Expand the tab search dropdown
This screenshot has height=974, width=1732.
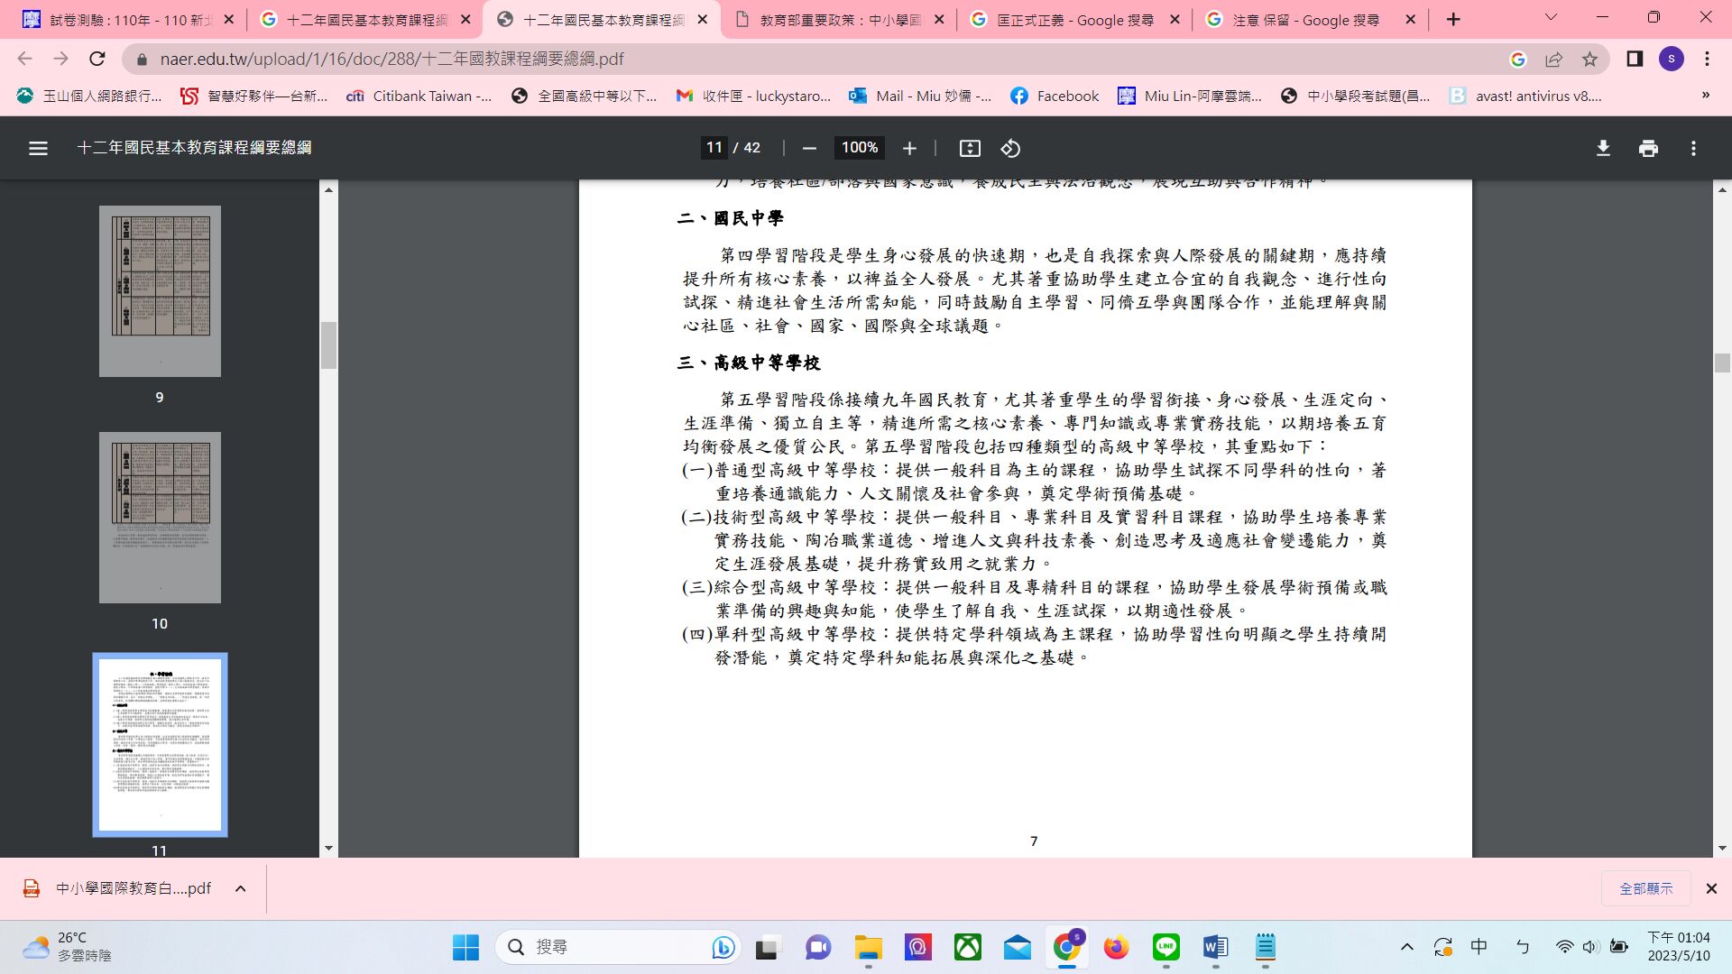point(1551,17)
